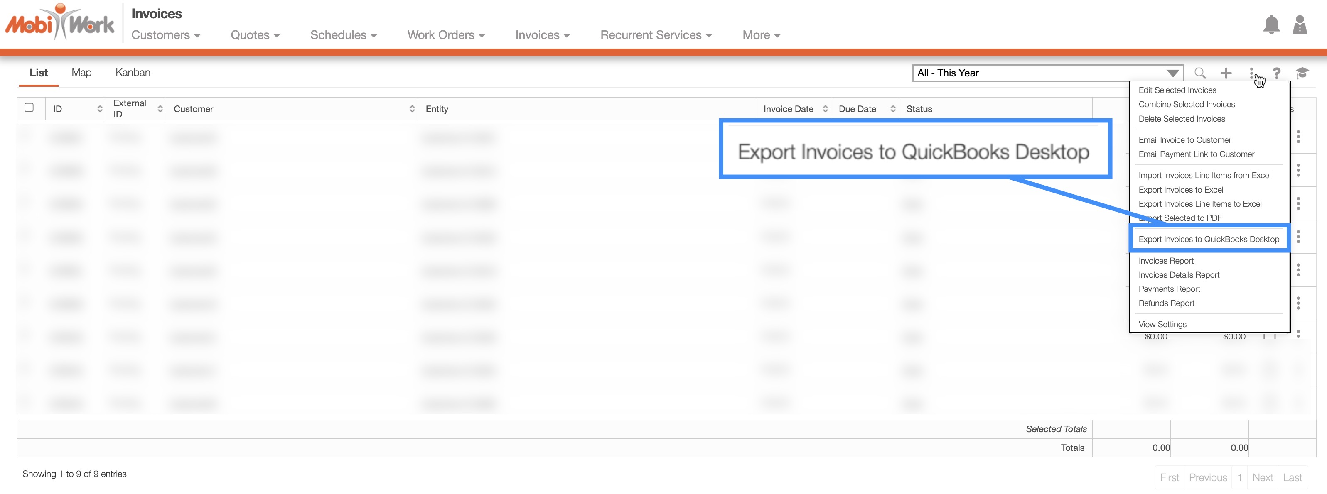
Task: Expand the More navigation dropdown
Action: coord(761,35)
